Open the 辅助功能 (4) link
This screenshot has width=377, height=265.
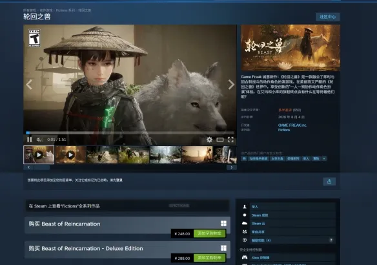pyautogui.click(x=261, y=240)
